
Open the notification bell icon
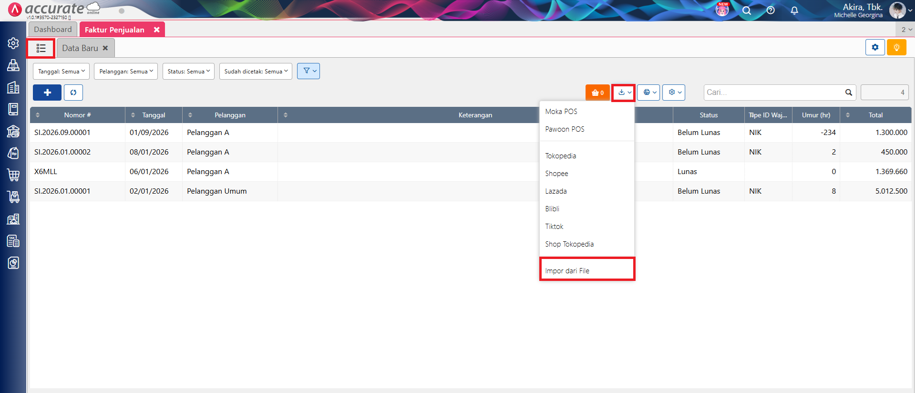[x=794, y=10]
